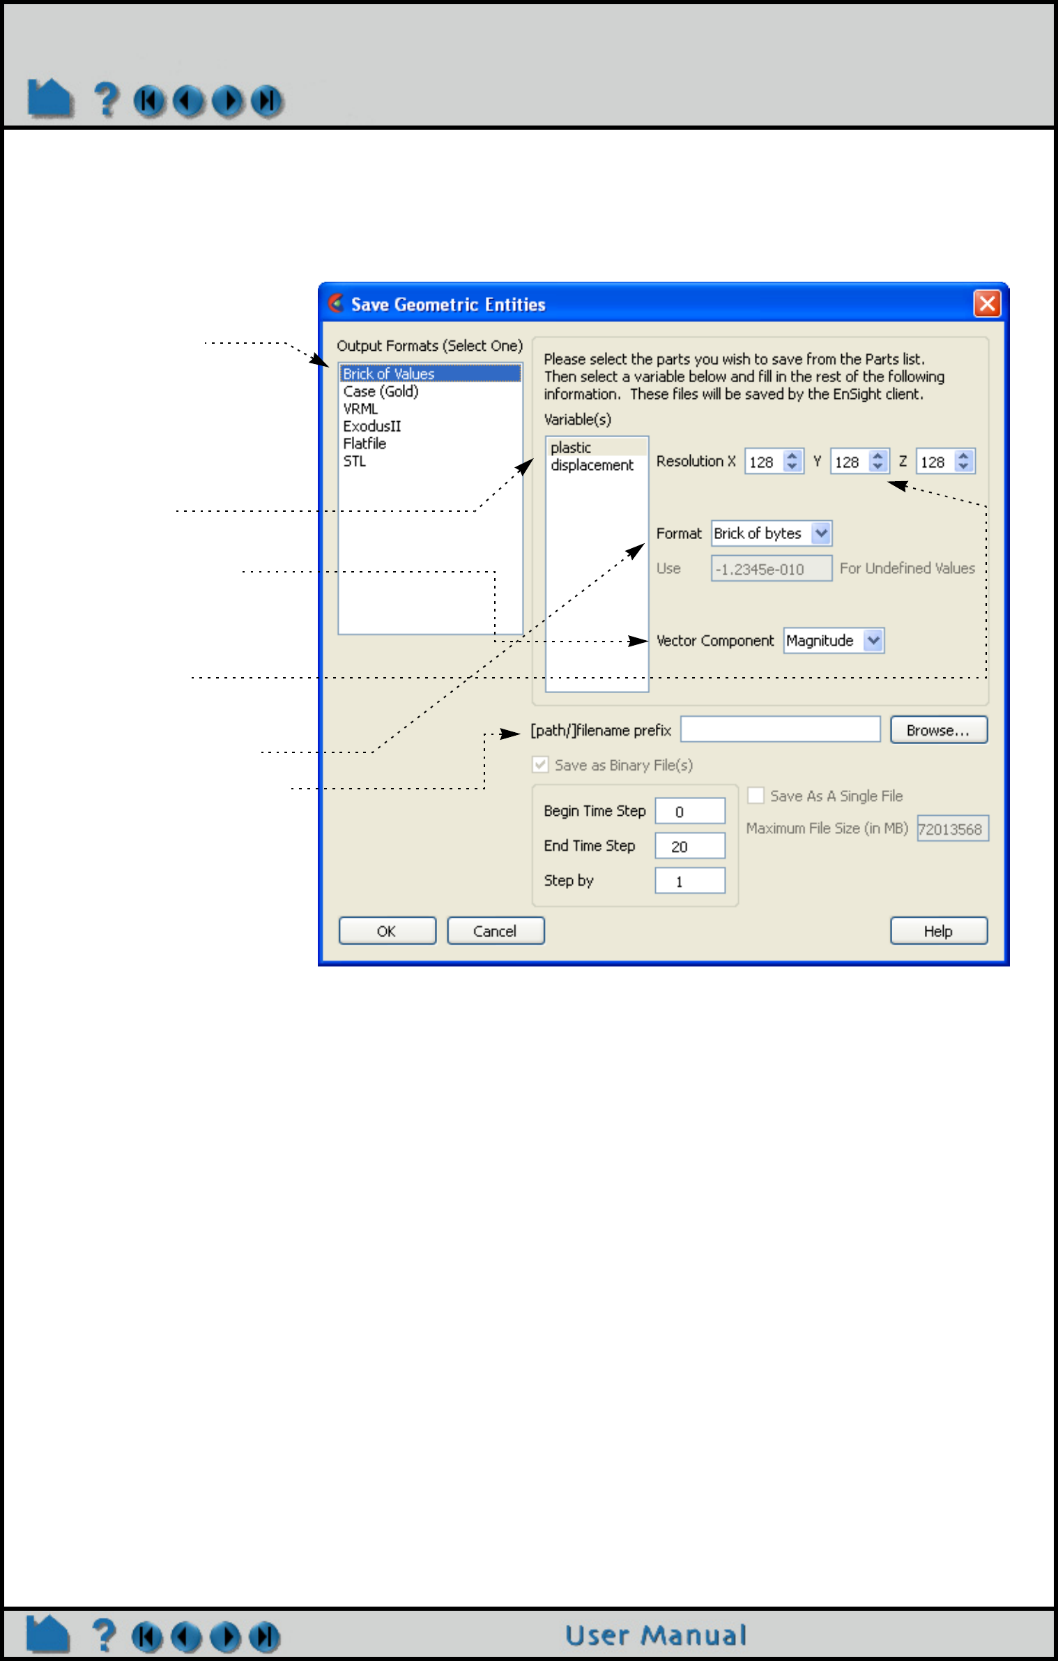This screenshot has height=1661, width=1058.
Task: Decrease Resolution Z value with down arrow
Action: [963, 467]
